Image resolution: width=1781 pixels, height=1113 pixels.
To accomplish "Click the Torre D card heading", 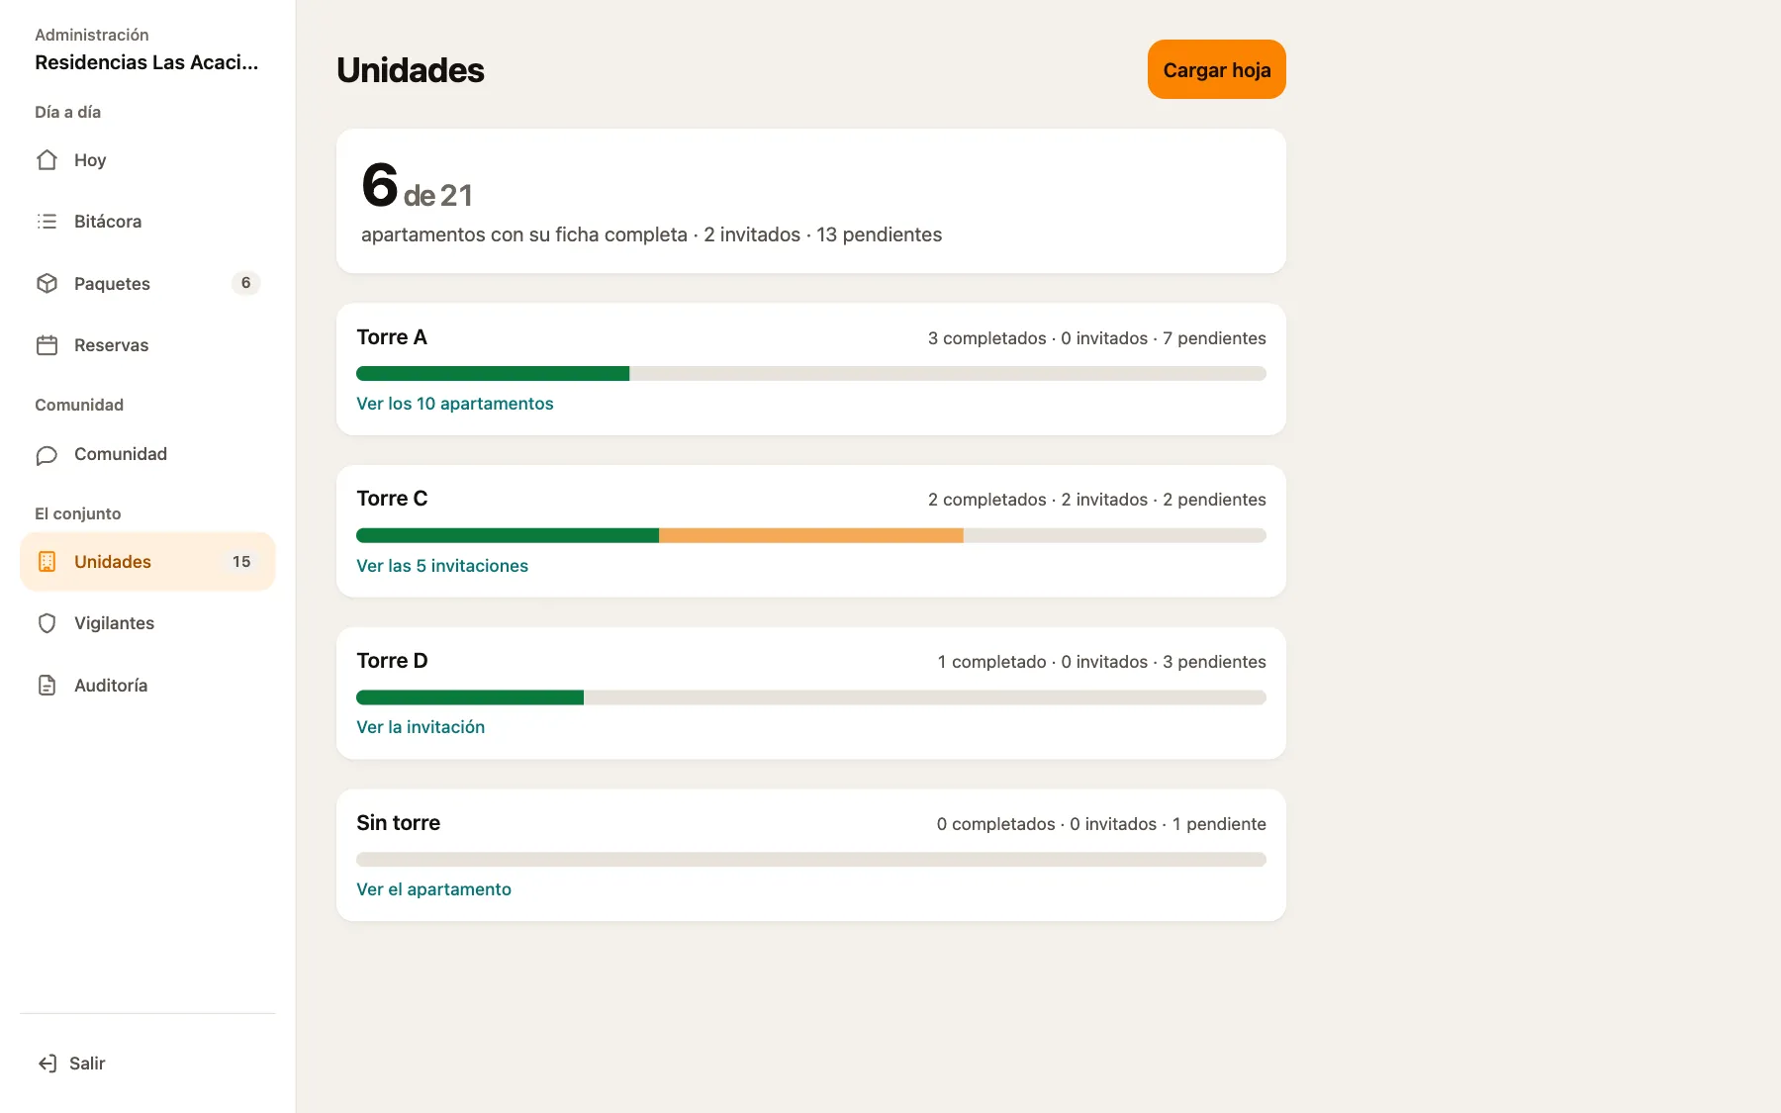I will 392,661.
